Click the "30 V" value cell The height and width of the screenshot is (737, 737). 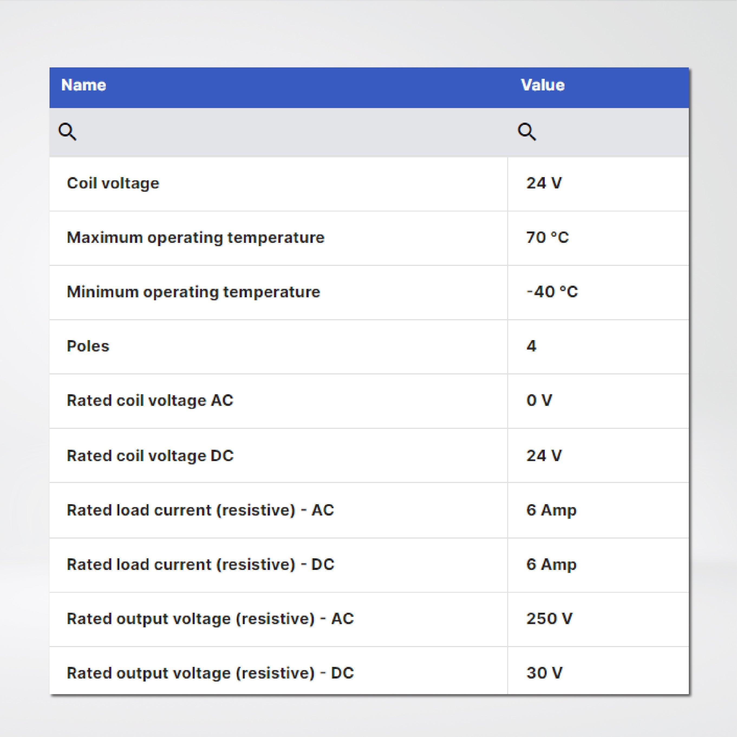(544, 673)
